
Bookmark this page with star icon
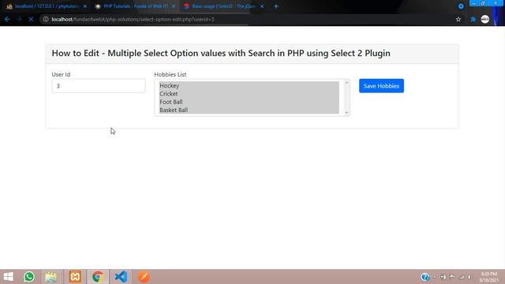click(x=458, y=19)
